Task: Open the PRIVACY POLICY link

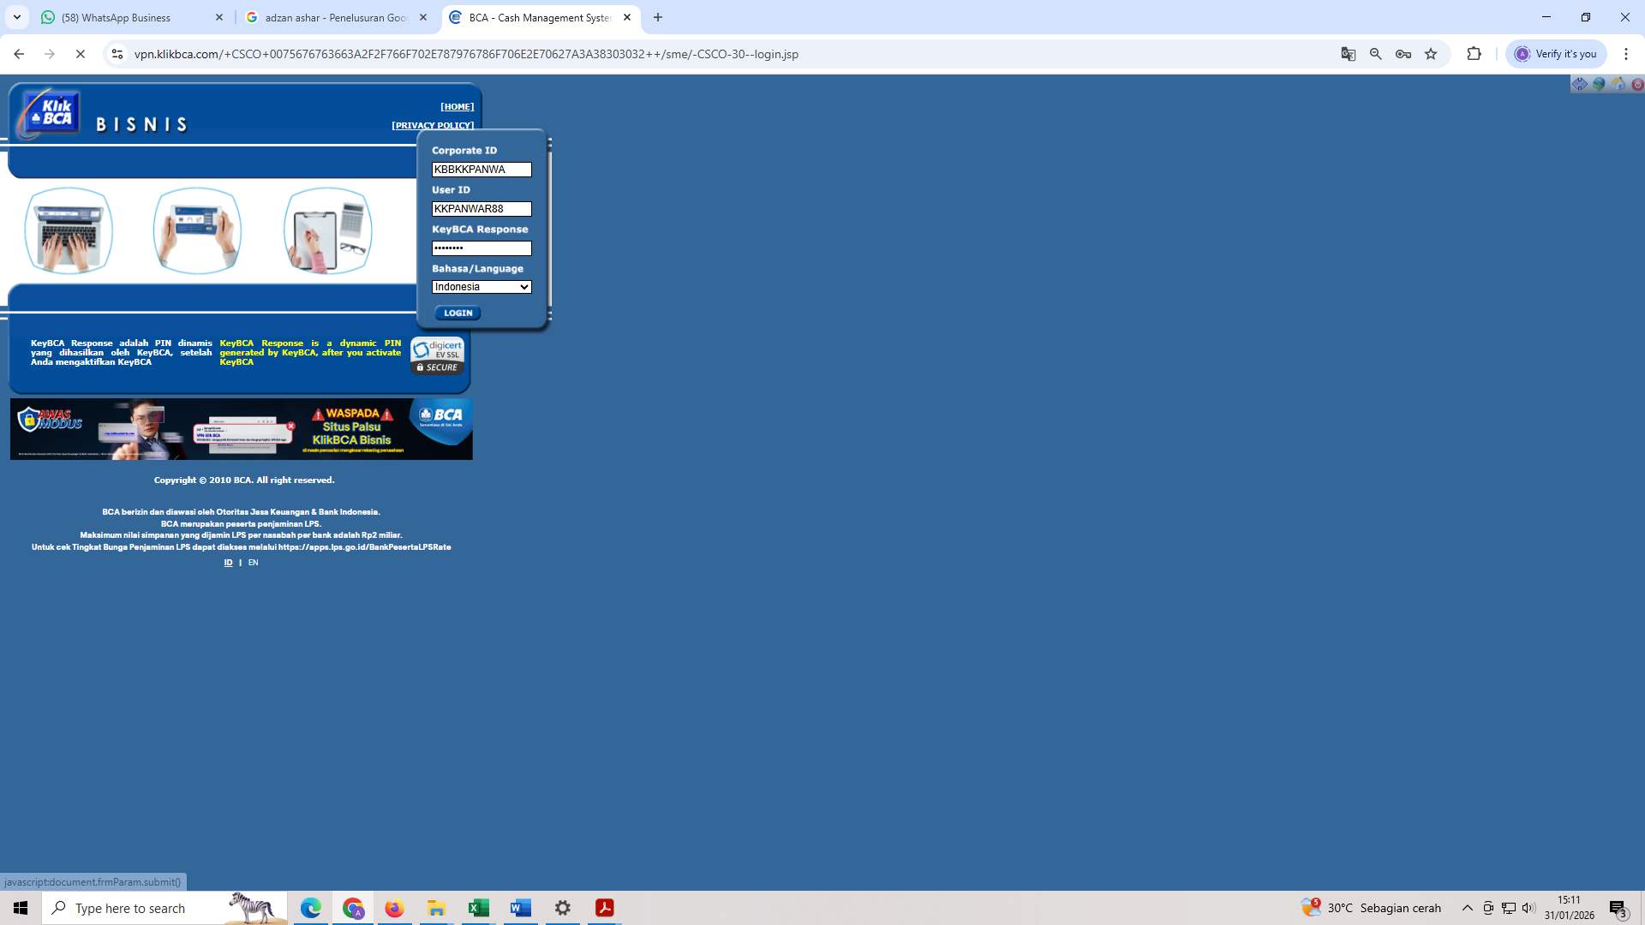Action: 433,125
